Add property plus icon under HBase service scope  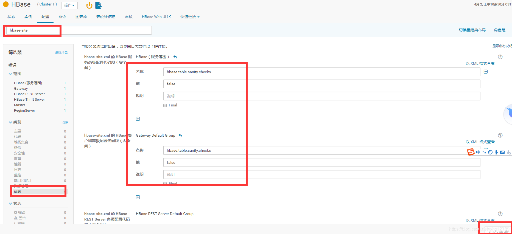[x=138, y=119]
